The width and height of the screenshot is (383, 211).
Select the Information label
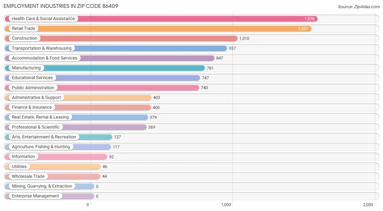coord(23,157)
